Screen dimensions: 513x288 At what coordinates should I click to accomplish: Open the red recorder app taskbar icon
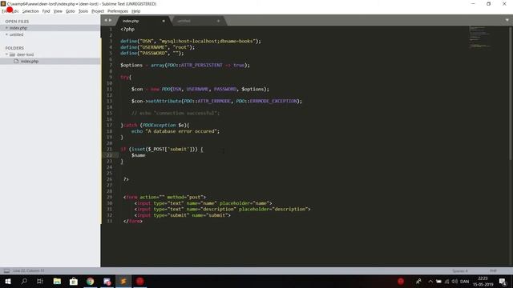click(x=140, y=281)
